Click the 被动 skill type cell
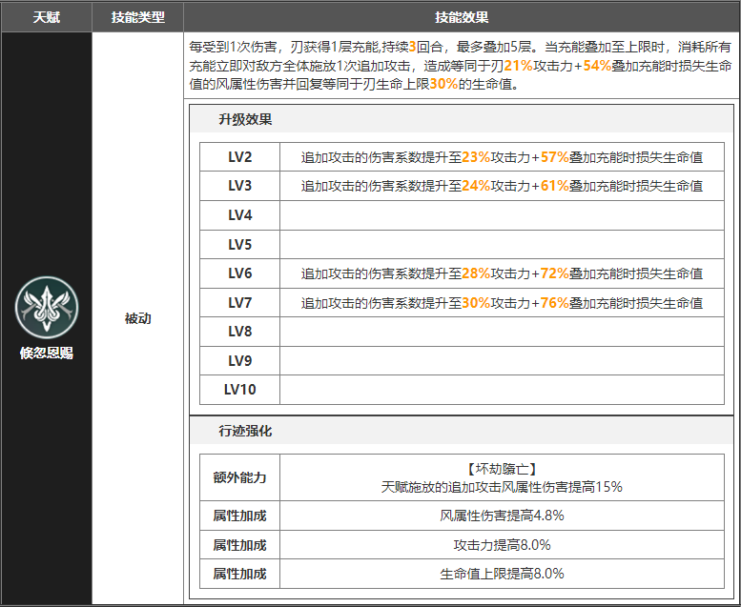The height and width of the screenshot is (607, 741). 137,318
